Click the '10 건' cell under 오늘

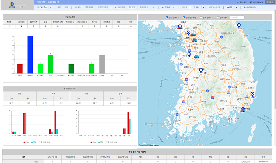tap(12, 103)
